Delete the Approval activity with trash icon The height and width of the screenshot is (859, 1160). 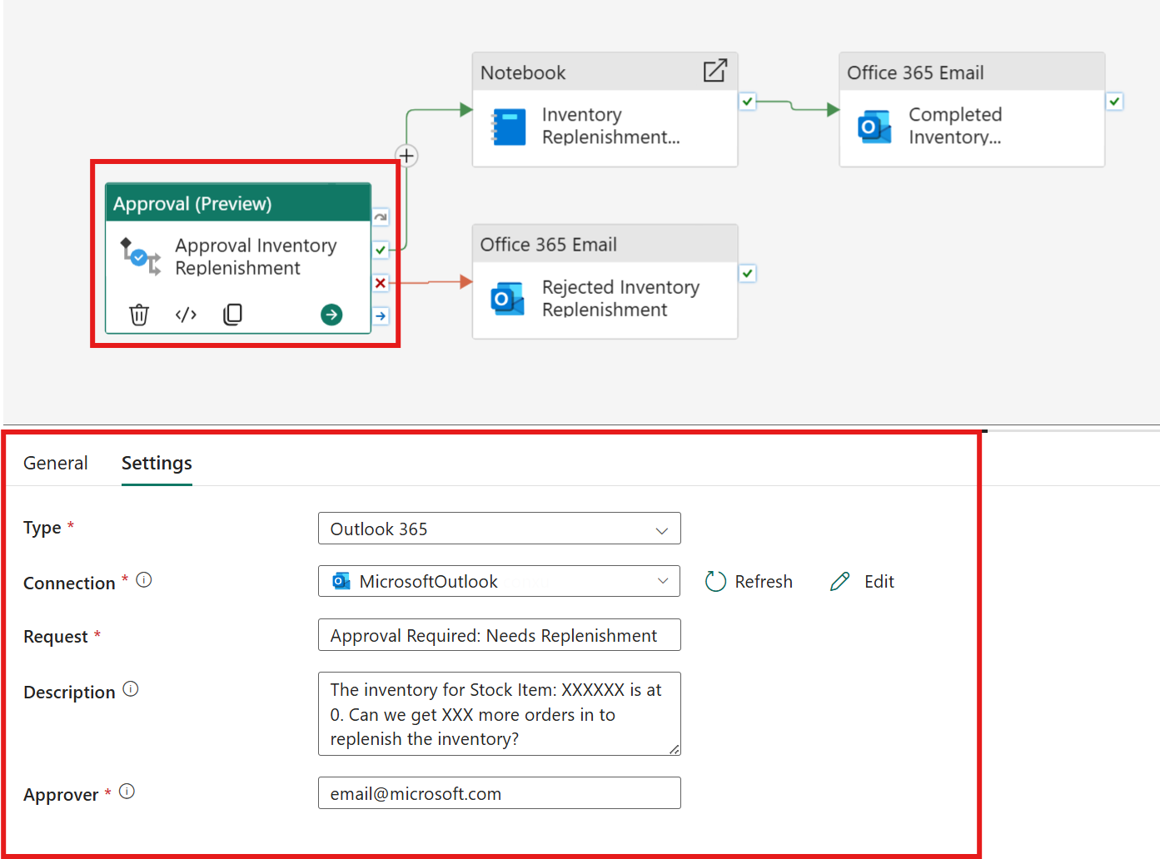tap(139, 315)
